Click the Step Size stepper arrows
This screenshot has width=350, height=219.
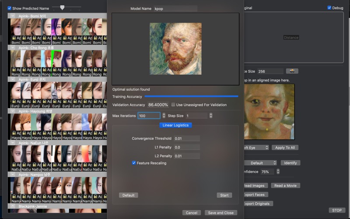[211, 116]
